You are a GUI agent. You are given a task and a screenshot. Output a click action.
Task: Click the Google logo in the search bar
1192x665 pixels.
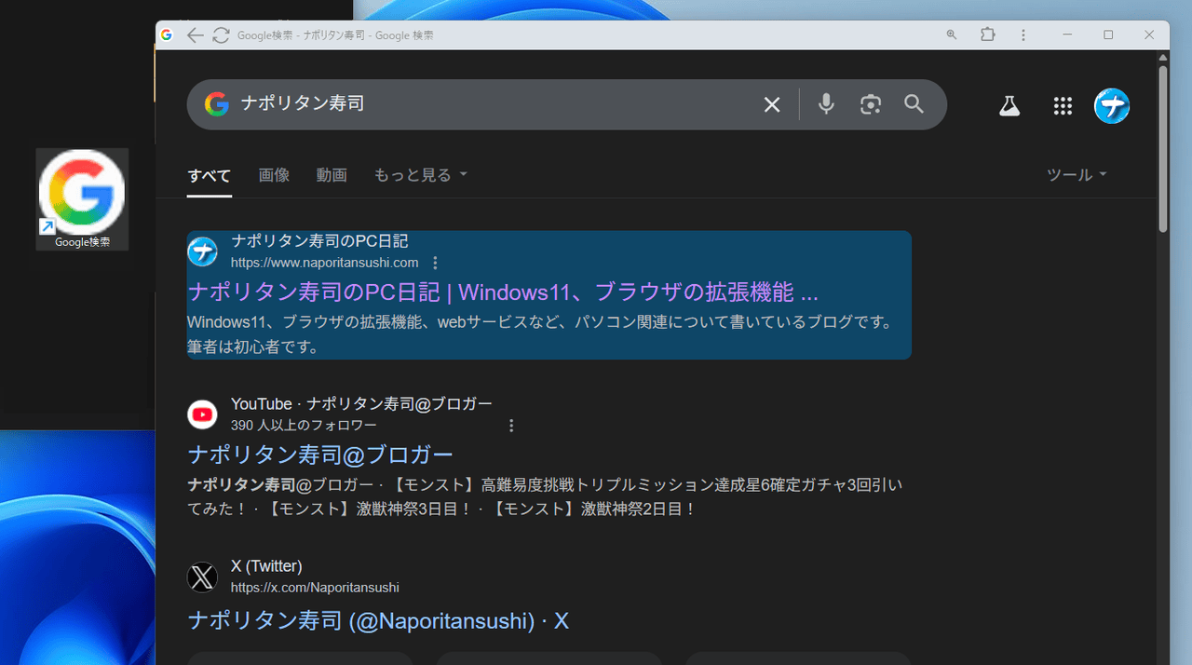(217, 104)
